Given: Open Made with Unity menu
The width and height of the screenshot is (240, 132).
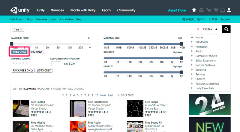Looking at the screenshot, I should pos(83,10).
